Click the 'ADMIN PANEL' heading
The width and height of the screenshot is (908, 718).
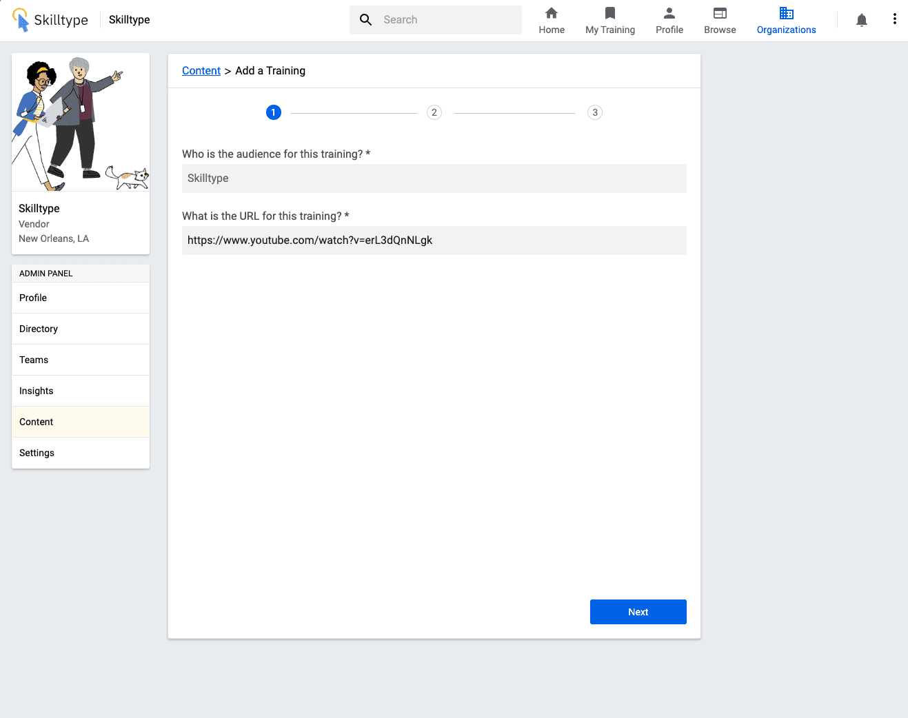(46, 274)
